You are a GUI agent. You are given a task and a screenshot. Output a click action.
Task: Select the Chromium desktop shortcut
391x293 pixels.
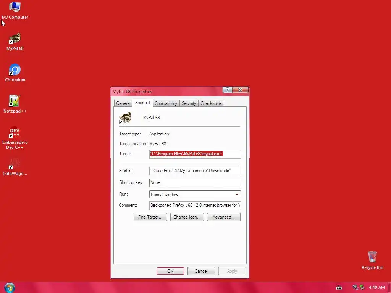coord(15,73)
